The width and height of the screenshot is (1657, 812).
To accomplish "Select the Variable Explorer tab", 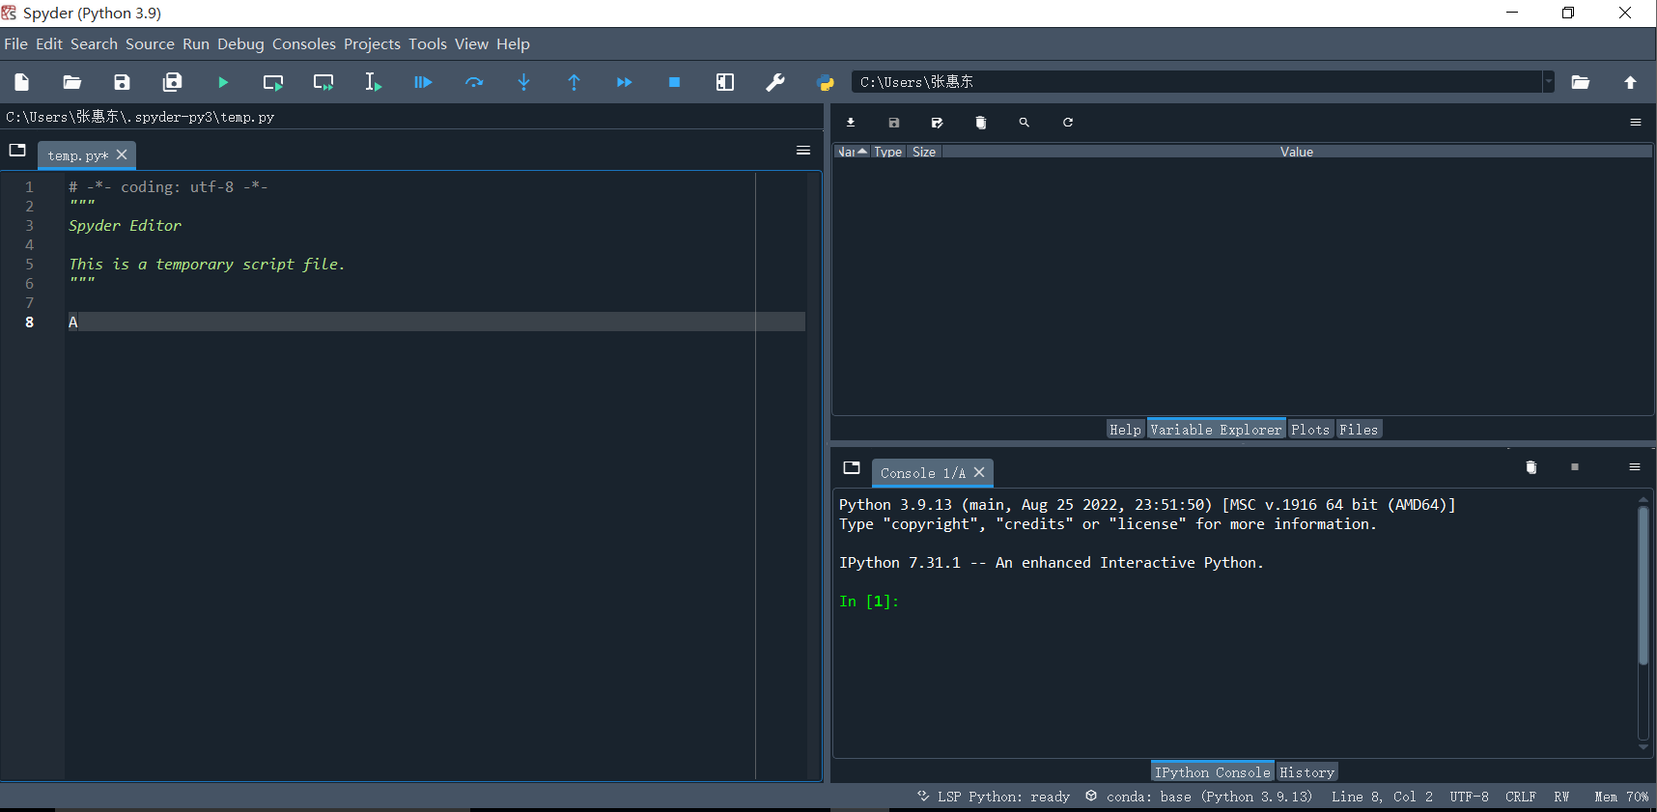I will pos(1217,430).
